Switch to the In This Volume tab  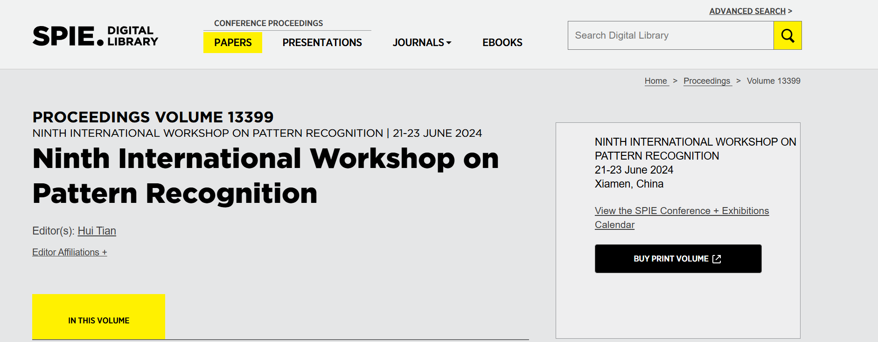click(98, 320)
